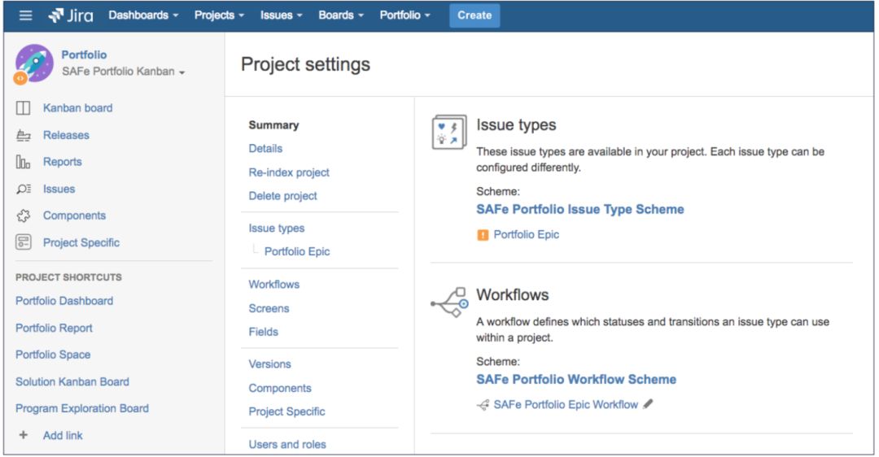
Task: Select Components in settings navigation
Action: [x=280, y=388]
